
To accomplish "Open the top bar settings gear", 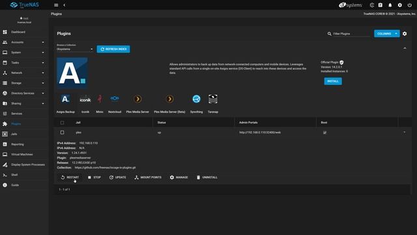I will [x=399, y=5].
